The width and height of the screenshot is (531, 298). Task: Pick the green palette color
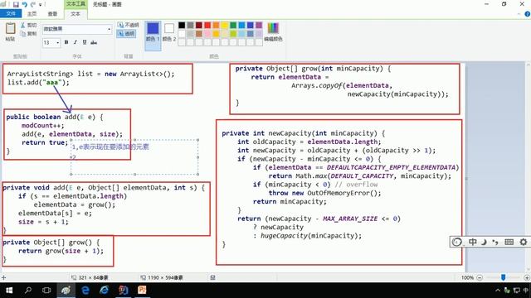click(x=233, y=26)
